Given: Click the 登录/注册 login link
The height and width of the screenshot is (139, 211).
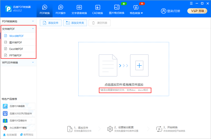Looking at the screenshot, I should (x=173, y=11).
